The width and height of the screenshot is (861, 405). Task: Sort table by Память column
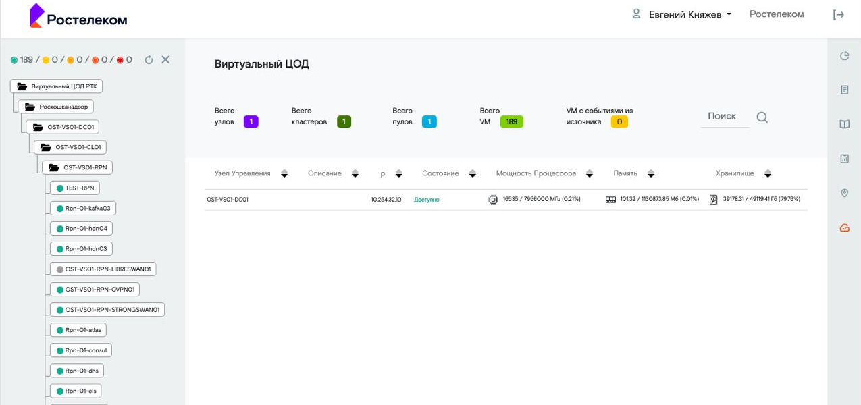[650, 174]
